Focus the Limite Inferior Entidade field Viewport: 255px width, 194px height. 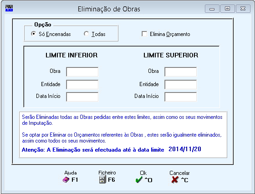(82, 84)
